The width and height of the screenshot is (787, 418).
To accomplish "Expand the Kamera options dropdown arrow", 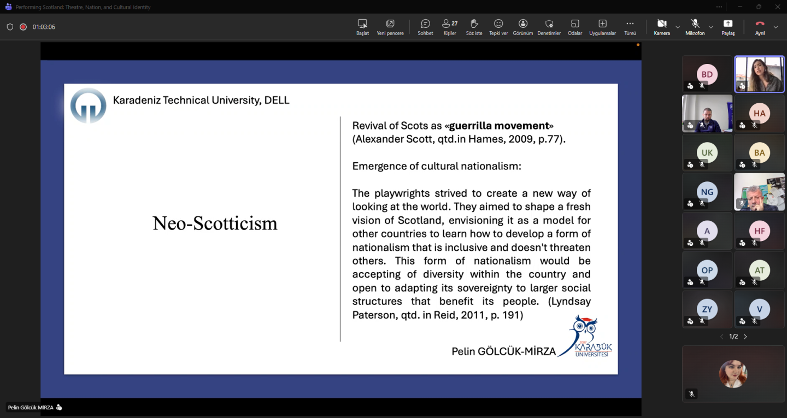I will point(678,27).
